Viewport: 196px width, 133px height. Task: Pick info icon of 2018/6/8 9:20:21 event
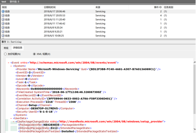tap(3, 32)
